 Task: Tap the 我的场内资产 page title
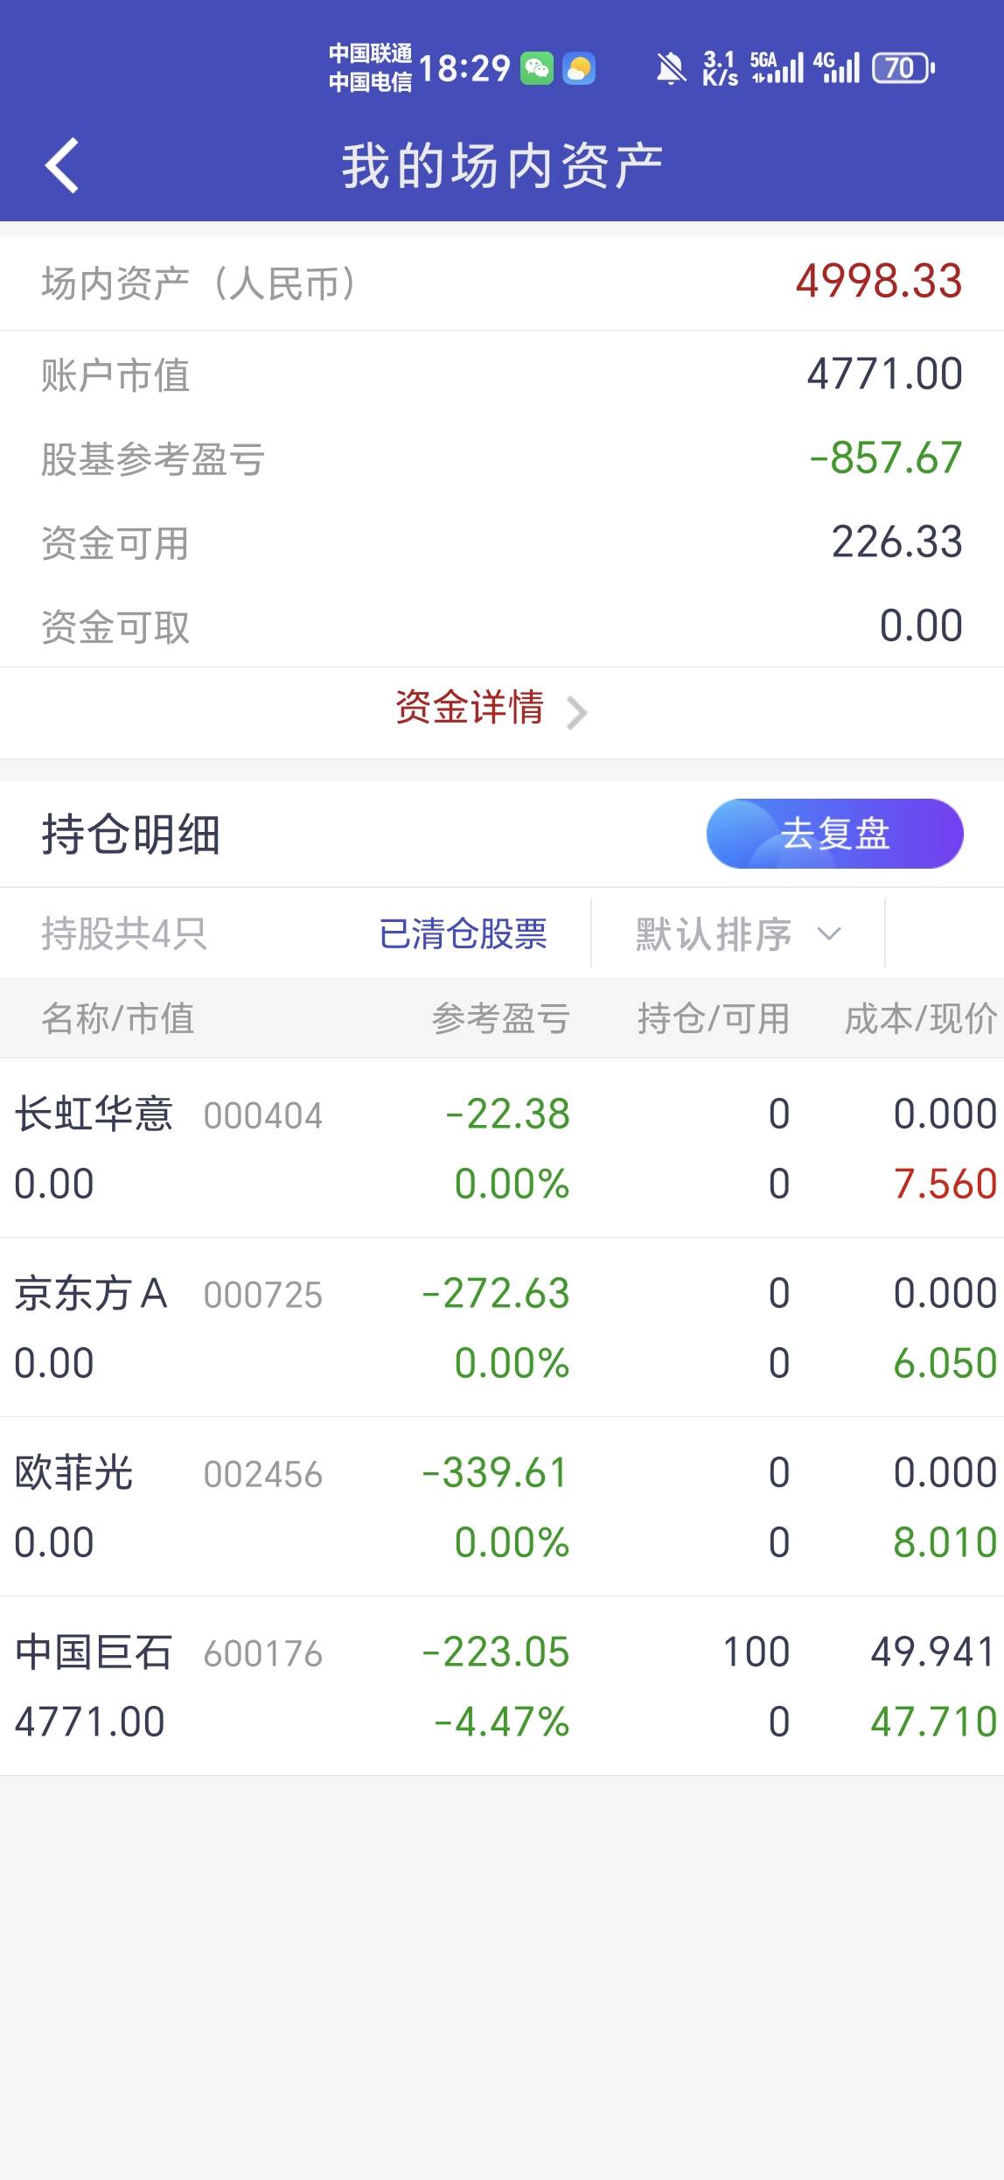pyautogui.click(x=502, y=166)
